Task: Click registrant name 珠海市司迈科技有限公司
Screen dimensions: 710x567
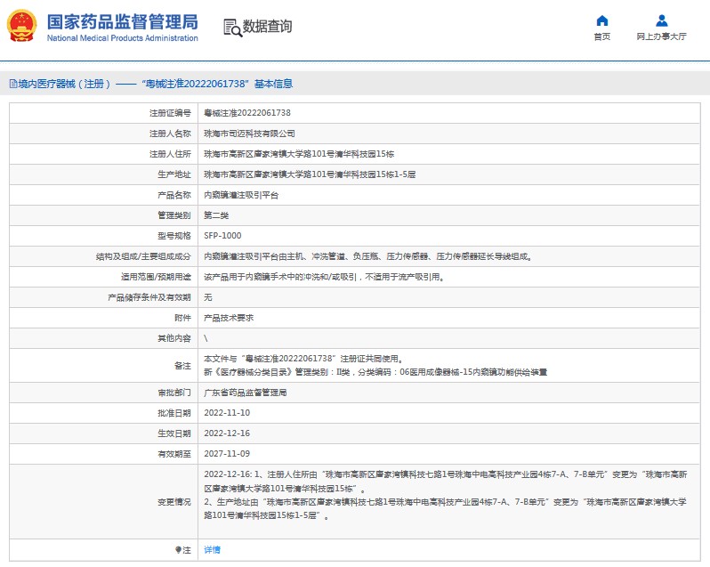Action: [x=249, y=134]
